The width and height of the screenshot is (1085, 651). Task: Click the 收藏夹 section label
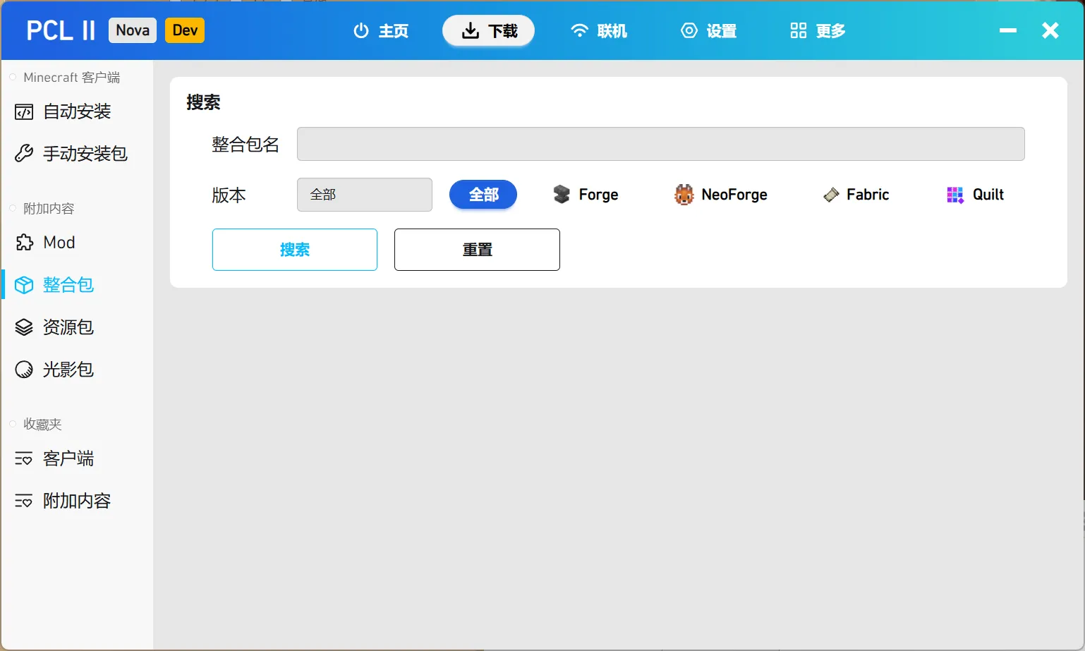pos(42,425)
